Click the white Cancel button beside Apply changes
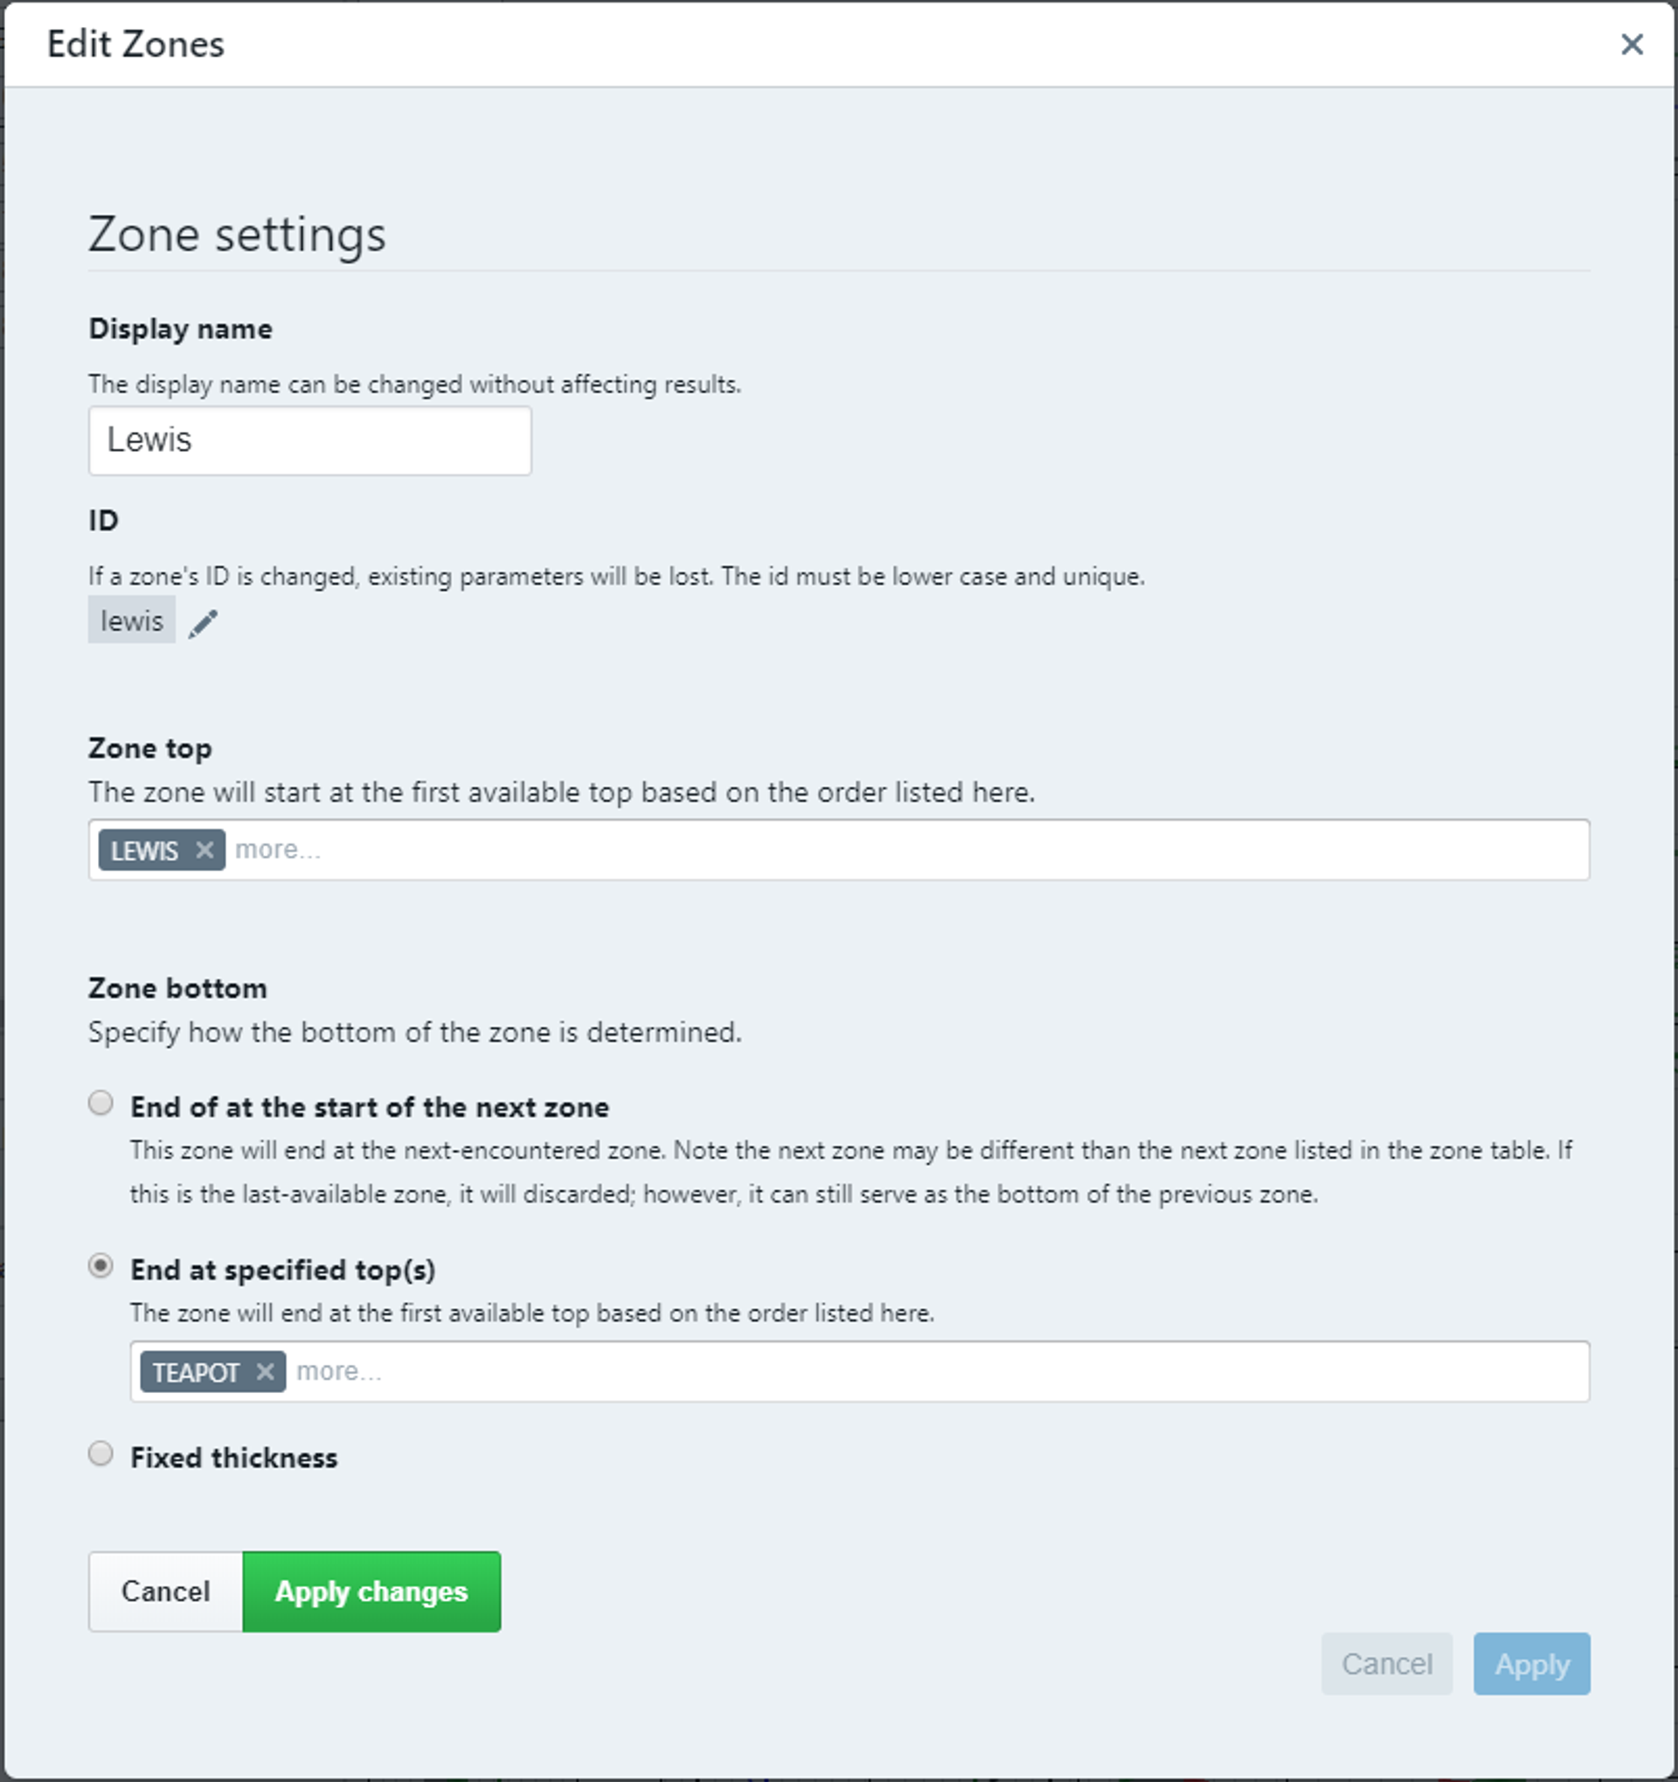This screenshot has height=1782, width=1678. (166, 1591)
